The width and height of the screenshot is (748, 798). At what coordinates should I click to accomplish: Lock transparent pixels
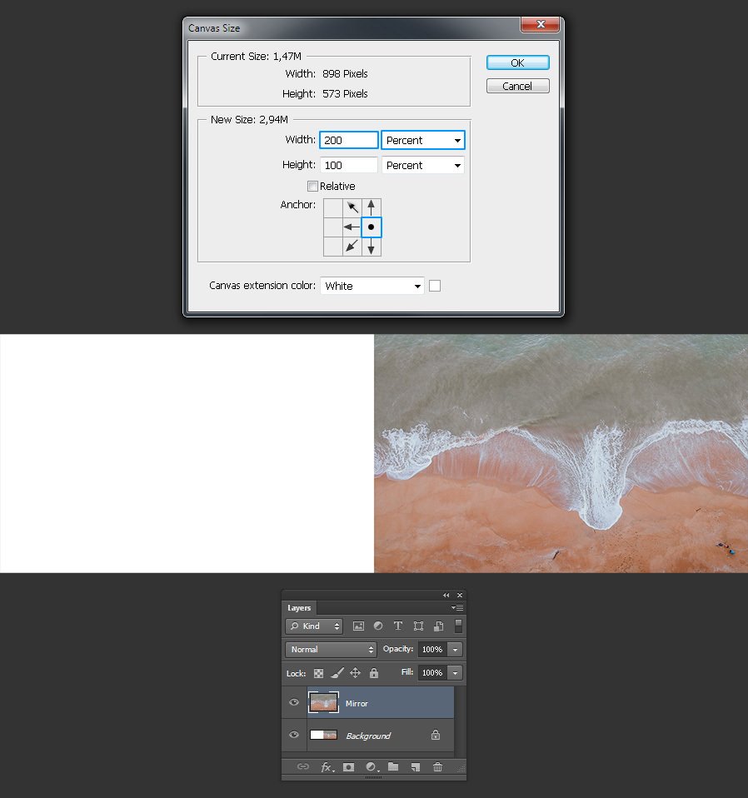318,673
